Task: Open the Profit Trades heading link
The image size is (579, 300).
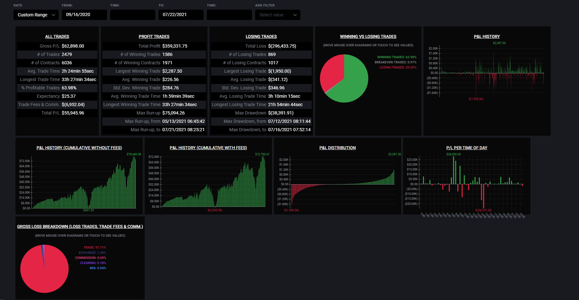Action: pyautogui.click(x=154, y=37)
